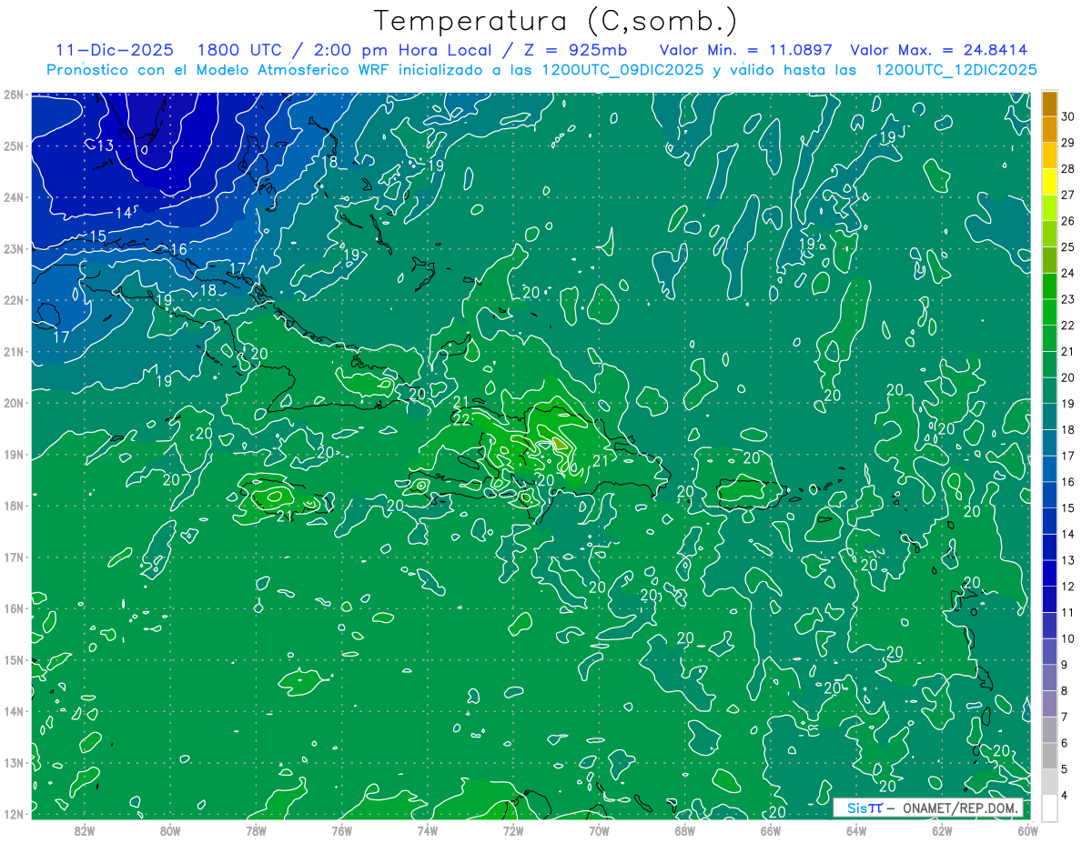
Task: Click the value 30 on the color scale
Action: (1068, 116)
